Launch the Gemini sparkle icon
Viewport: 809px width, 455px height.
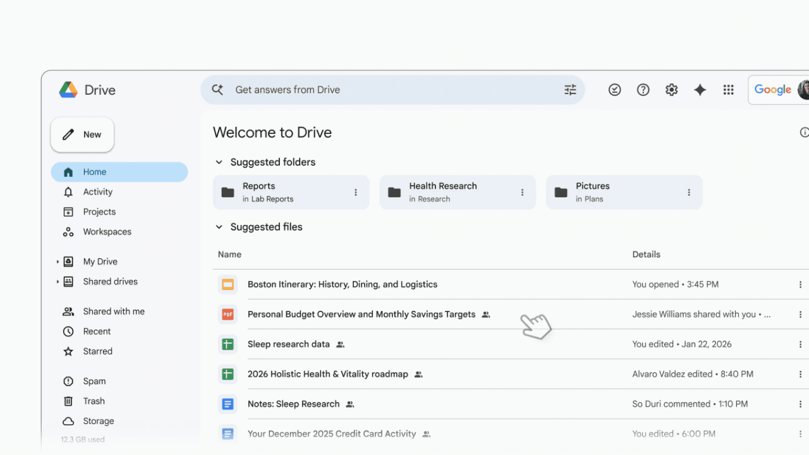coord(700,90)
